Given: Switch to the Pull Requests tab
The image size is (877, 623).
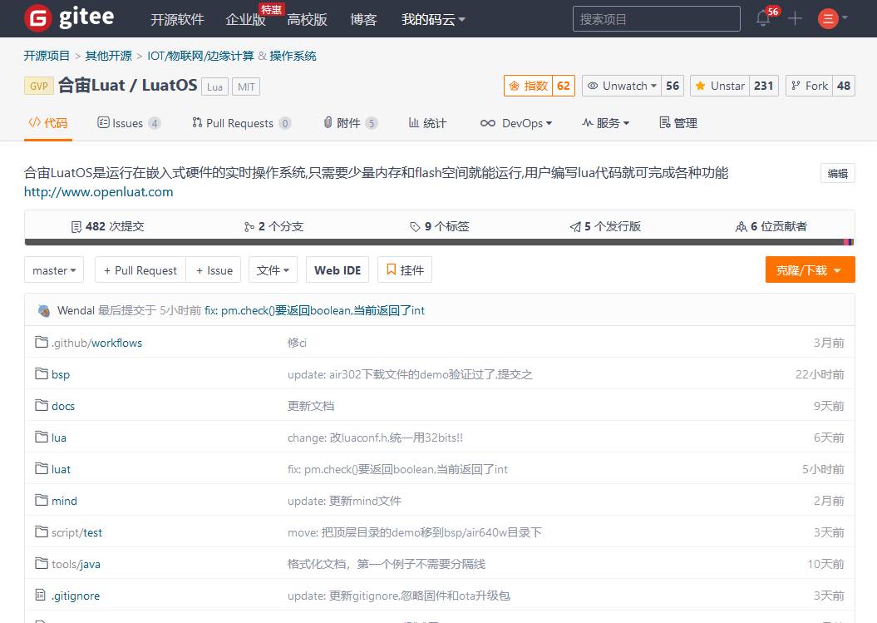Looking at the screenshot, I should pos(242,123).
